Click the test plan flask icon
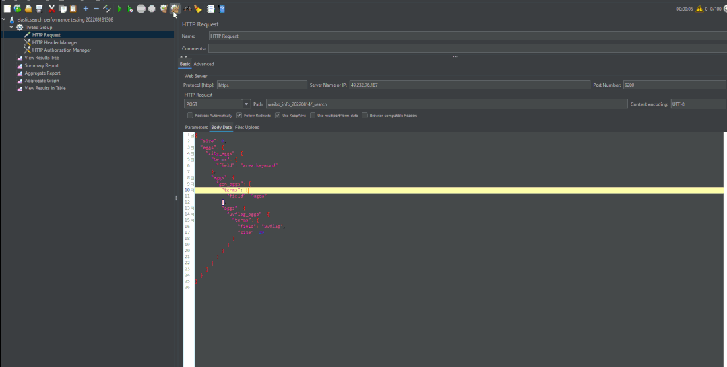 [x=12, y=20]
